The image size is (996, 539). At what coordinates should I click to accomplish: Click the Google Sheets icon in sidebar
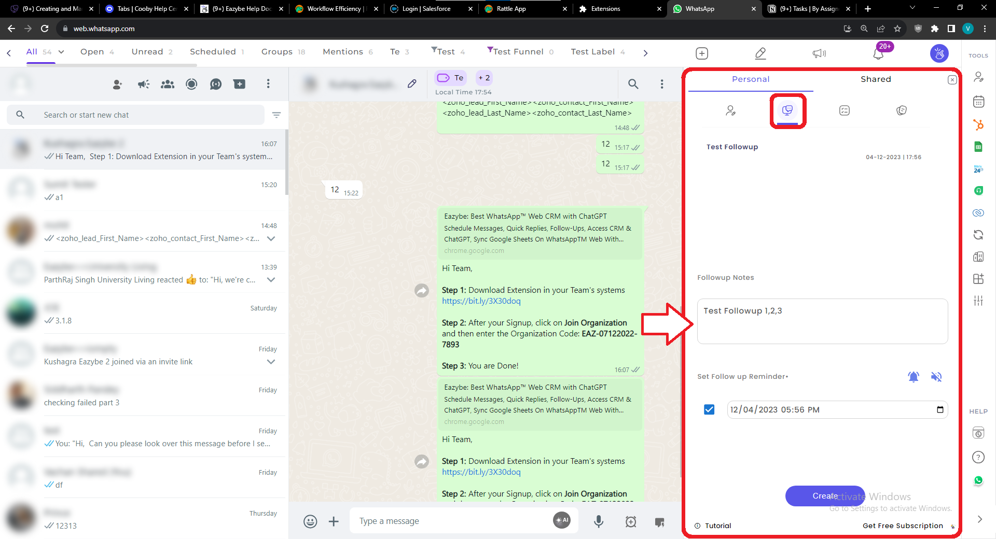978,147
